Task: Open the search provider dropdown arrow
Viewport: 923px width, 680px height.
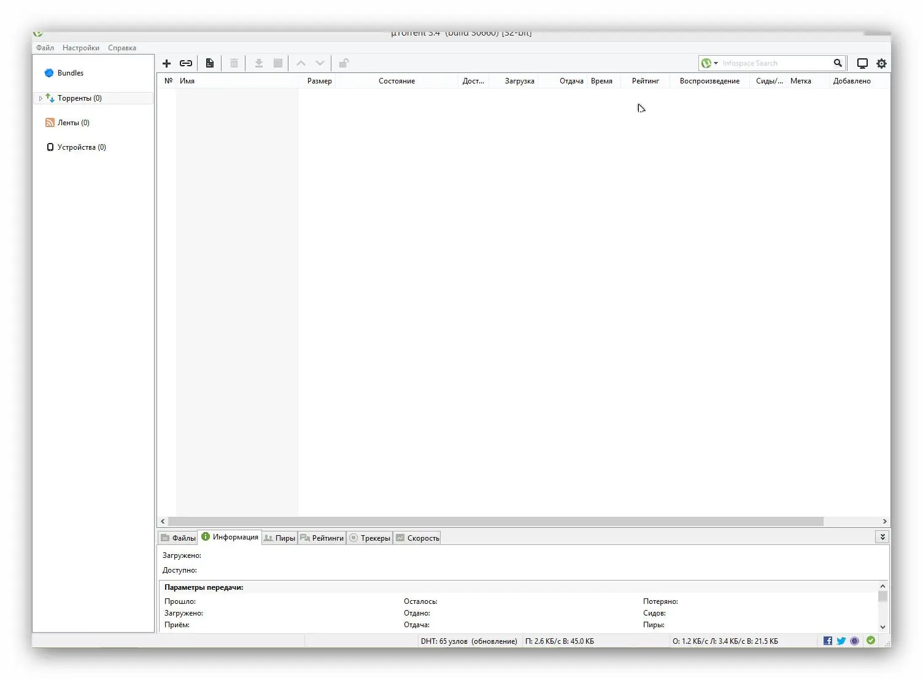Action: click(x=716, y=63)
